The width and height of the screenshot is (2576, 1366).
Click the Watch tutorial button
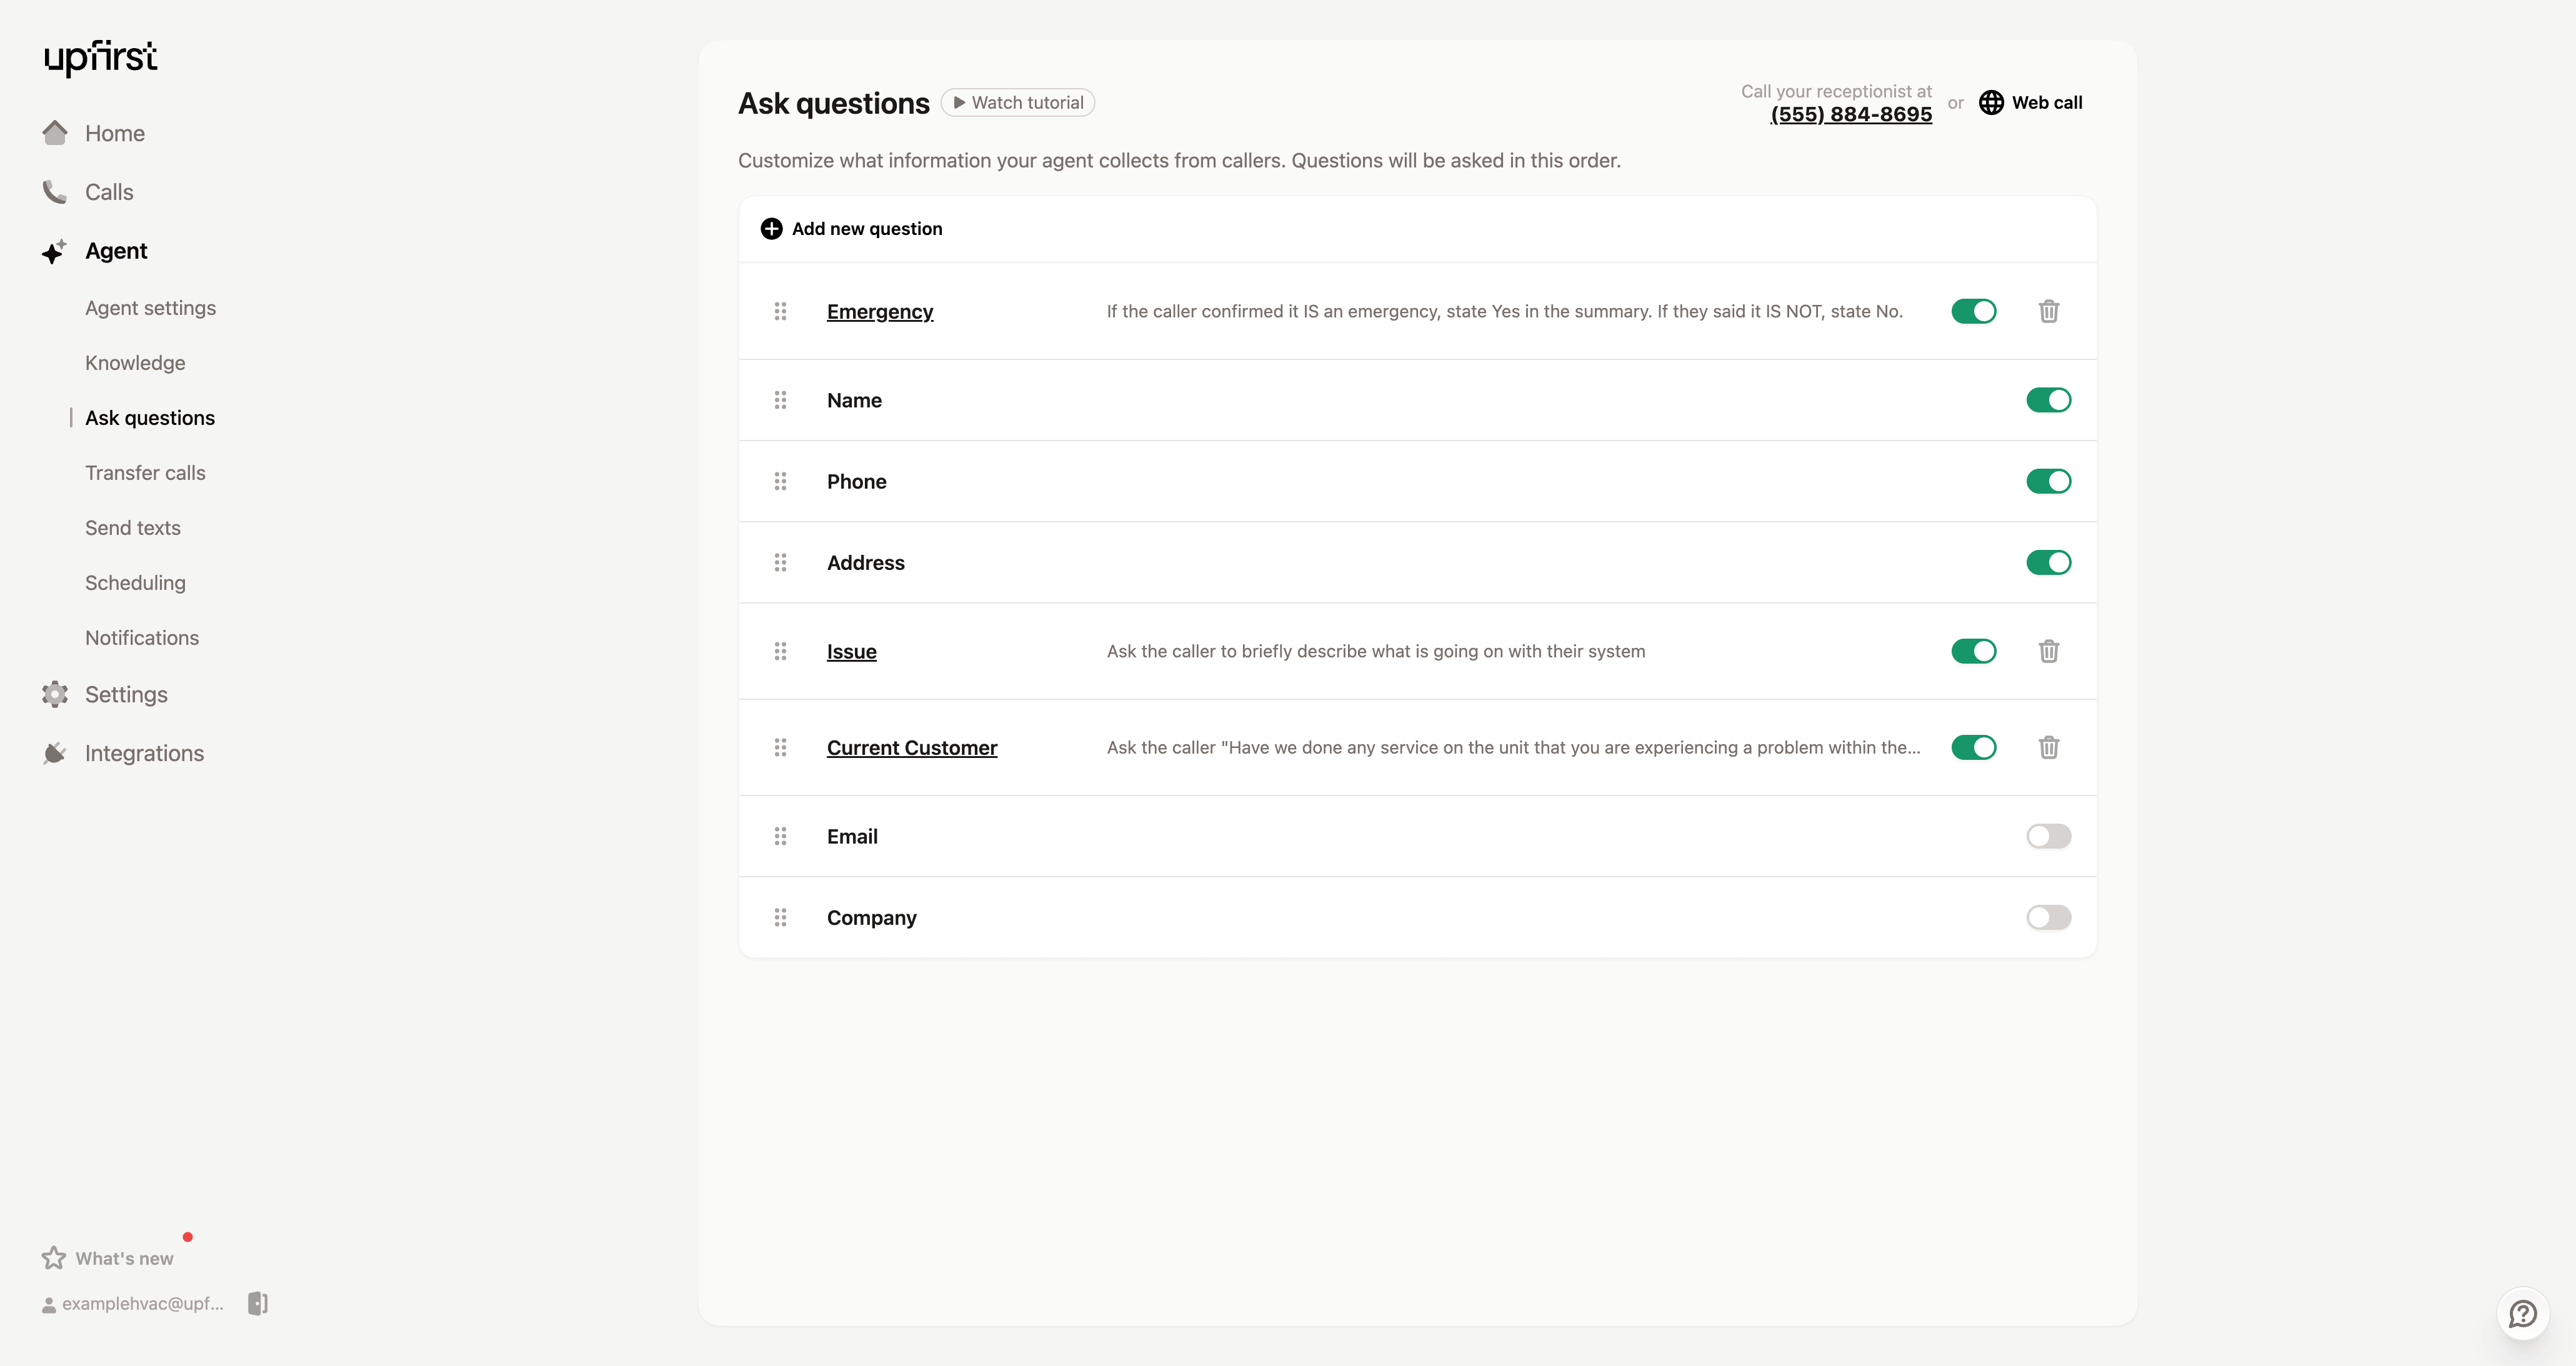click(x=1017, y=101)
